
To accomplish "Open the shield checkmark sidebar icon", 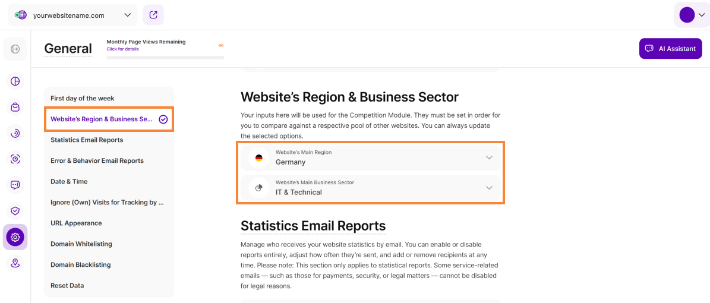I will (x=15, y=211).
